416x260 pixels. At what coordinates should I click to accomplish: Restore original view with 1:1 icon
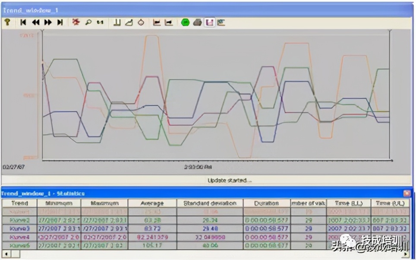tap(100, 22)
